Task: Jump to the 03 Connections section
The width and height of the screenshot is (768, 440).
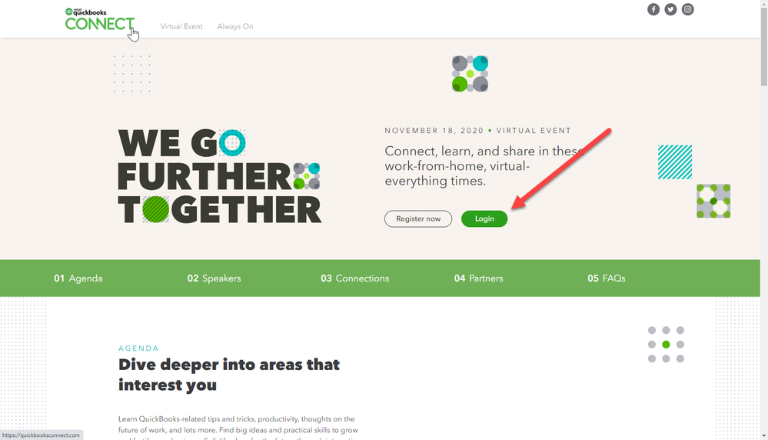Action: [354, 278]
